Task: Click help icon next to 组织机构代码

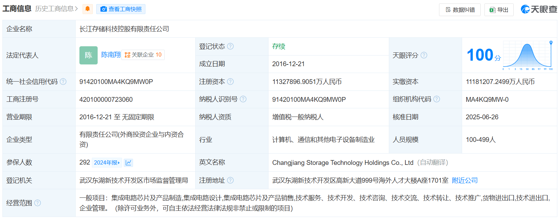Action: click(437, 99)
